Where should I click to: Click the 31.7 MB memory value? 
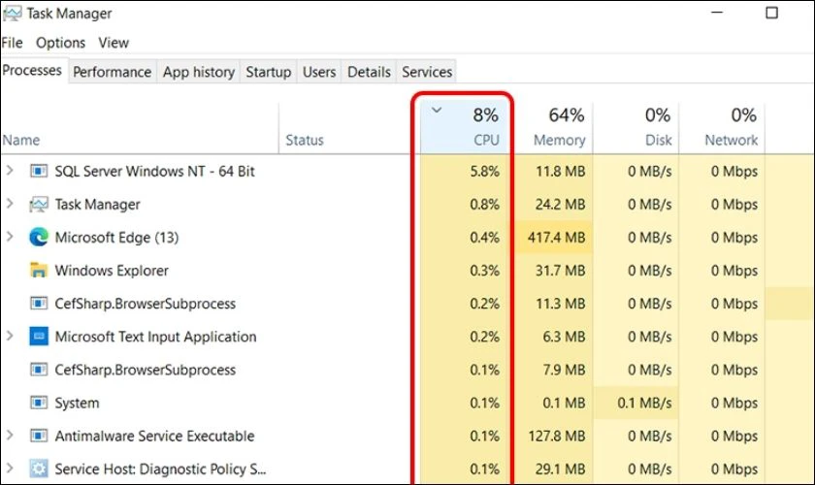561,271
